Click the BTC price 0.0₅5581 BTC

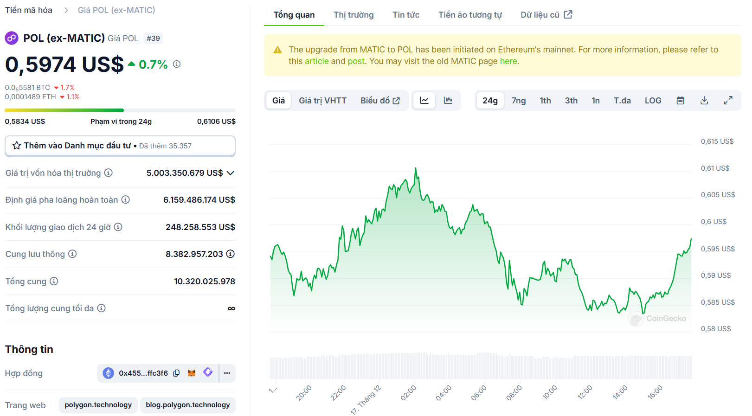27,87
